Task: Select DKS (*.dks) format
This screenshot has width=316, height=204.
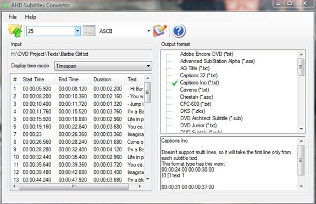Action: [193, 111]
